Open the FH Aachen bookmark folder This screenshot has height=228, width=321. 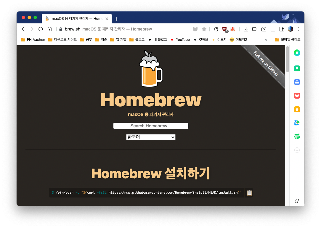[x=33, y=39]
